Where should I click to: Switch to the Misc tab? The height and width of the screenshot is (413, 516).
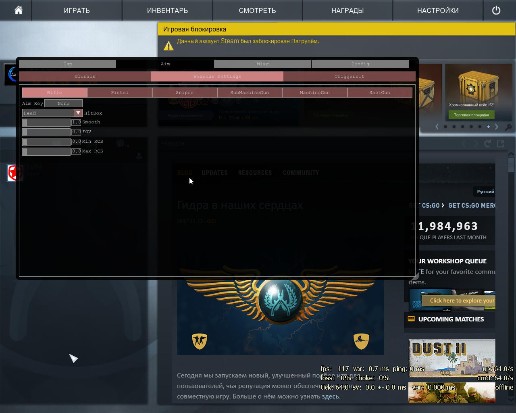point(262,64)
